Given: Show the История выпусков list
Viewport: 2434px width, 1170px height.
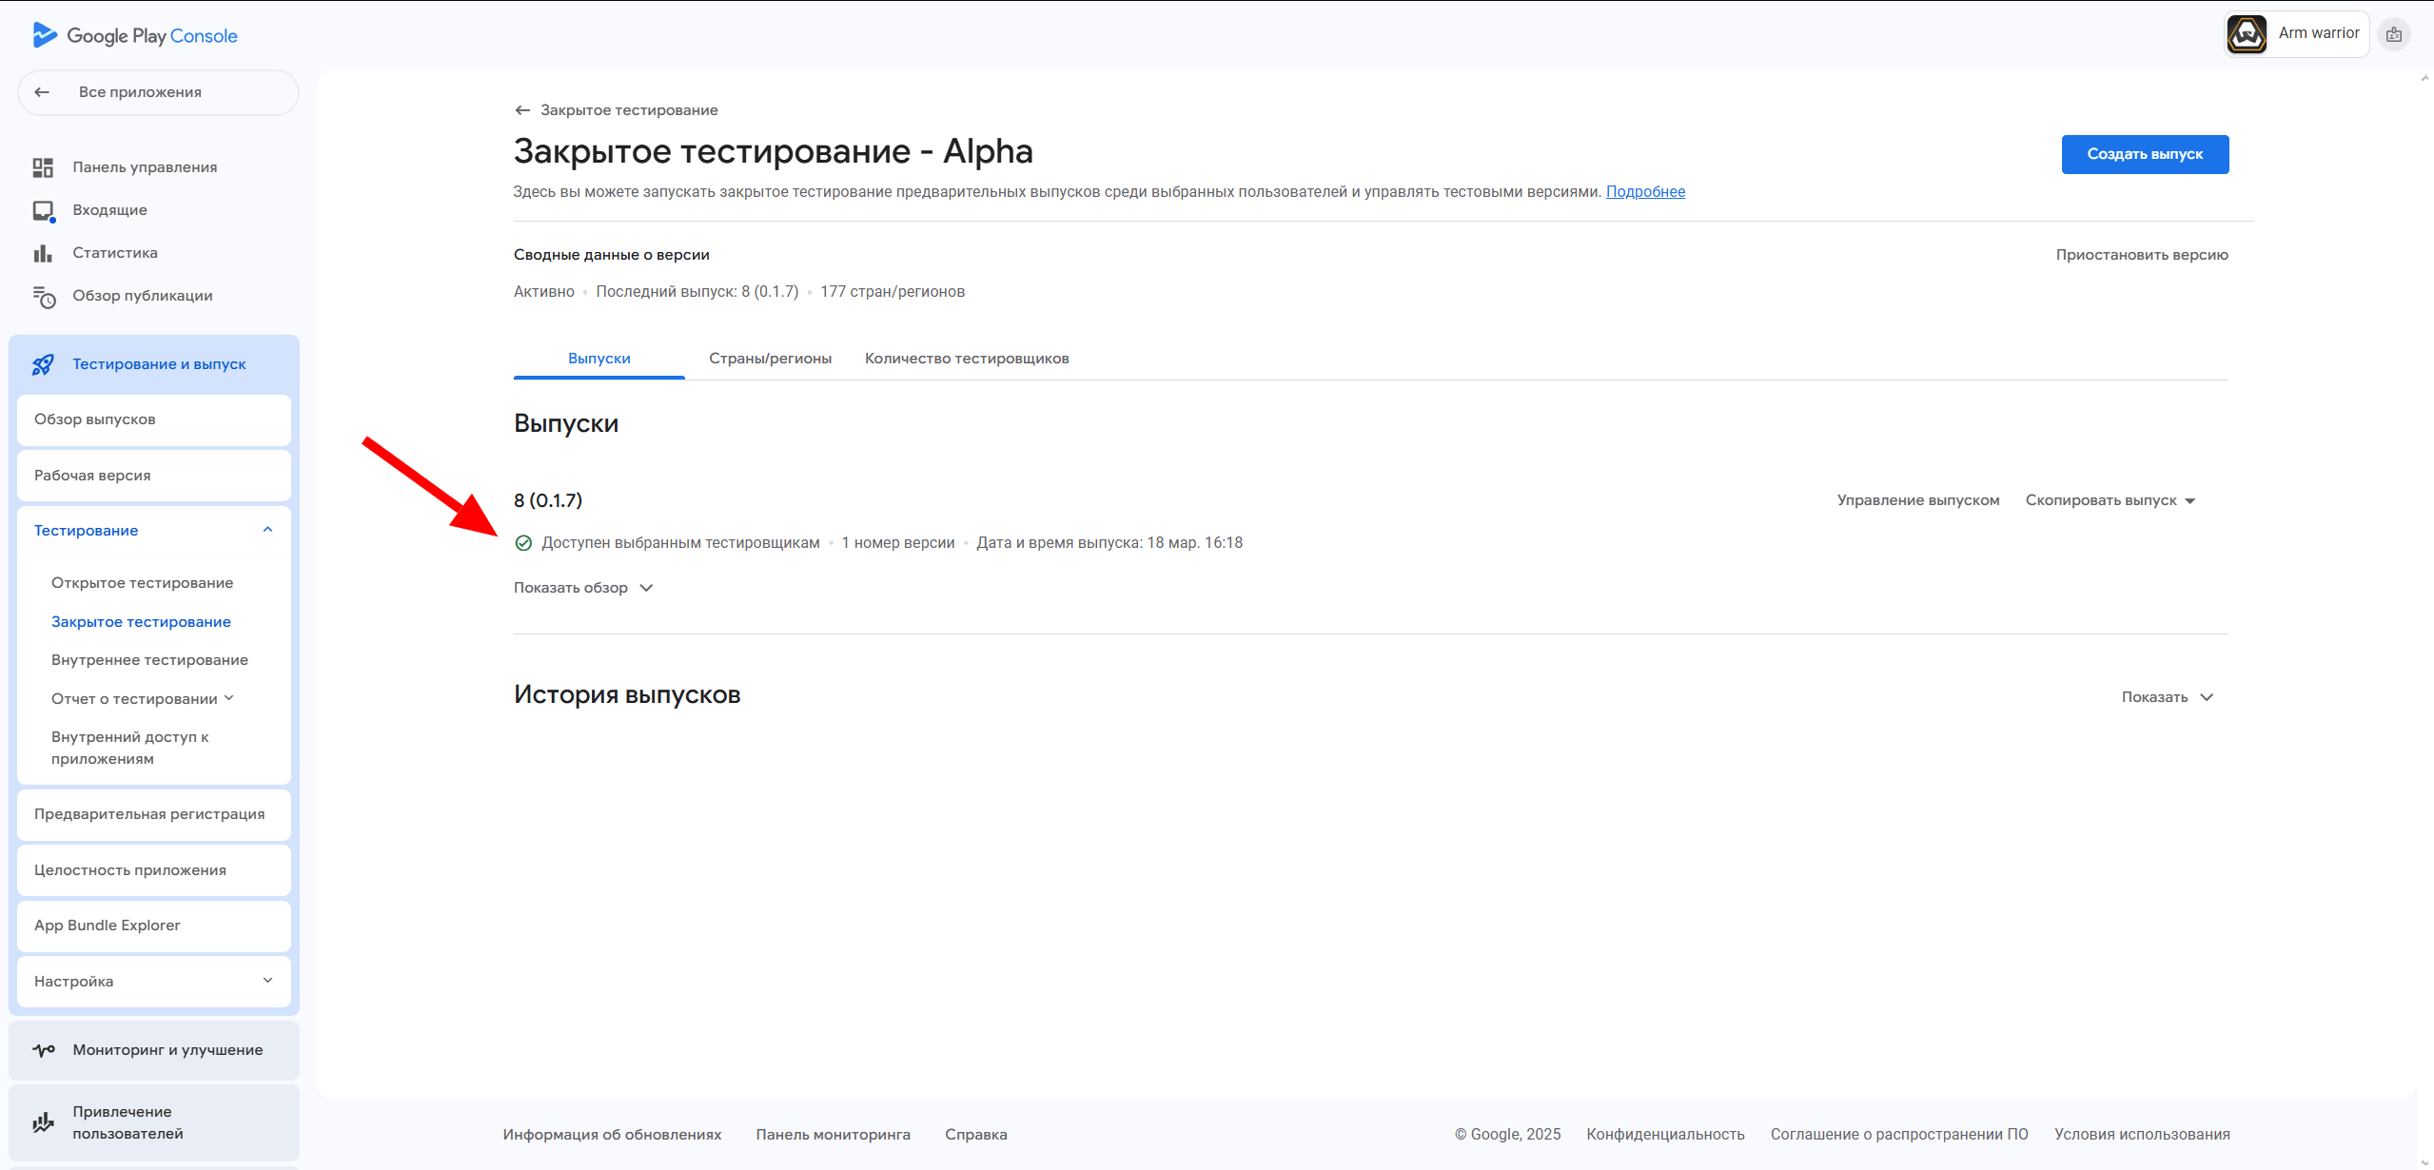Looking at the screenshot, I should pyautogui.click(x=2168, y=697).
